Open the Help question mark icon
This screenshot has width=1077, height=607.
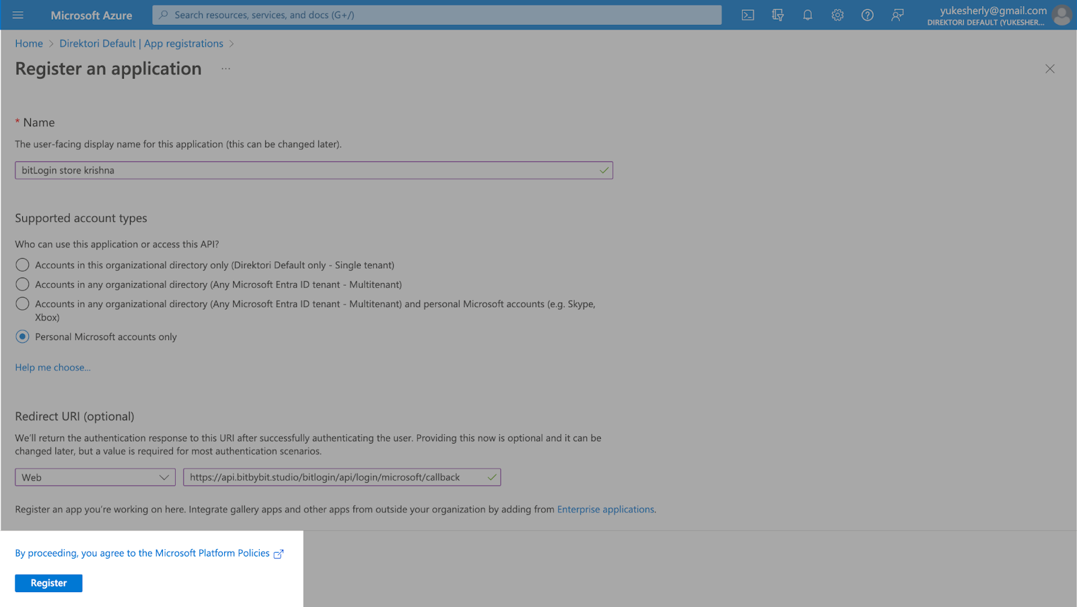(x=868, y=15)
